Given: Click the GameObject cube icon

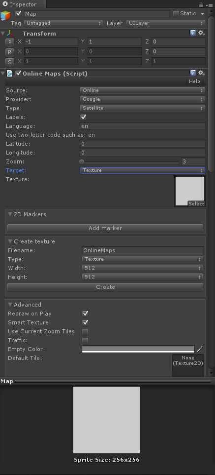Looking at the screenshot, I should click(x=5, y=15).
